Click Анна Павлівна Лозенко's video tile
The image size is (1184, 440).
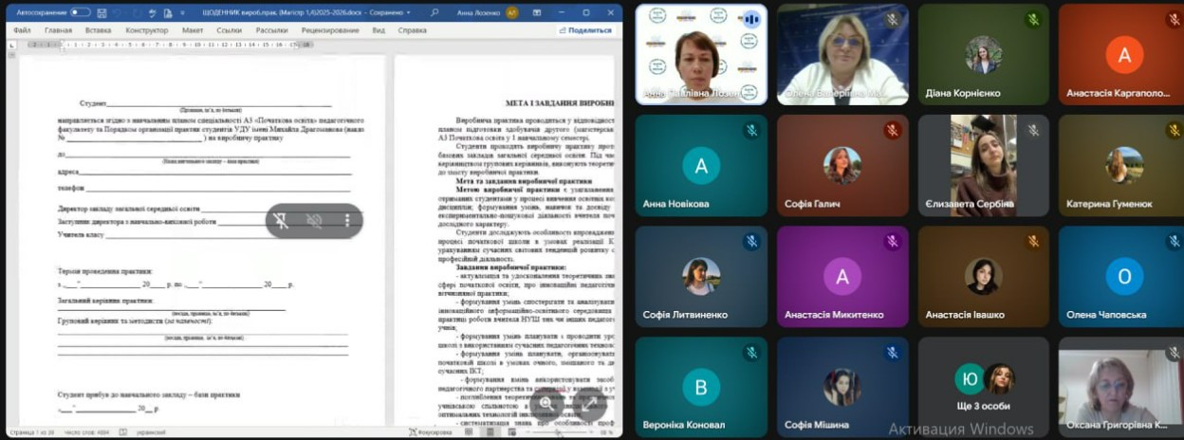pos(701,54)
